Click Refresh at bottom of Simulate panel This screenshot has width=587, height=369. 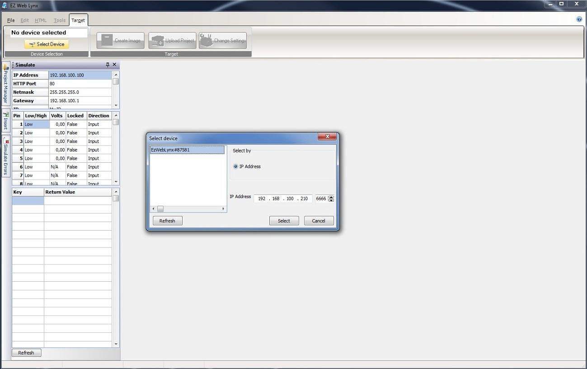pos(26,353)
